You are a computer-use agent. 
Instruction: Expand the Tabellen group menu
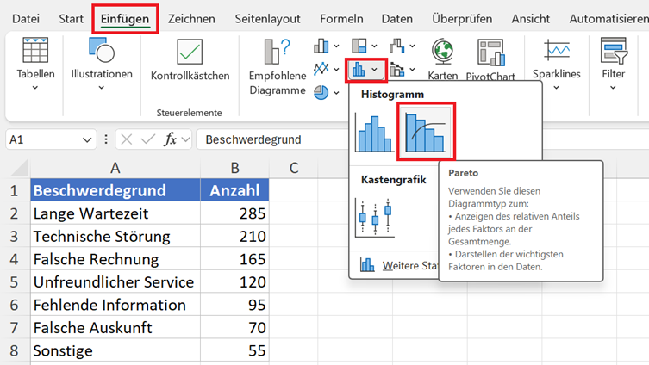35,64
